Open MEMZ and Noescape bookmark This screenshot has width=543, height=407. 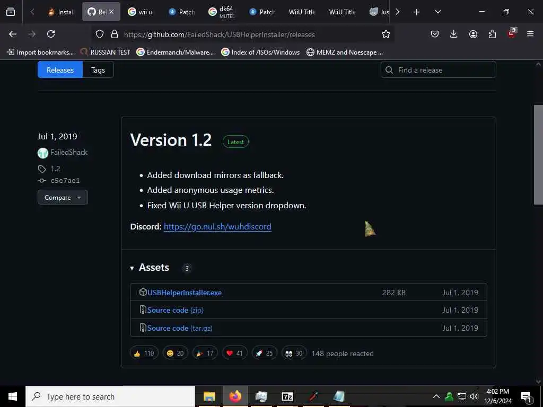click(345, 52)
